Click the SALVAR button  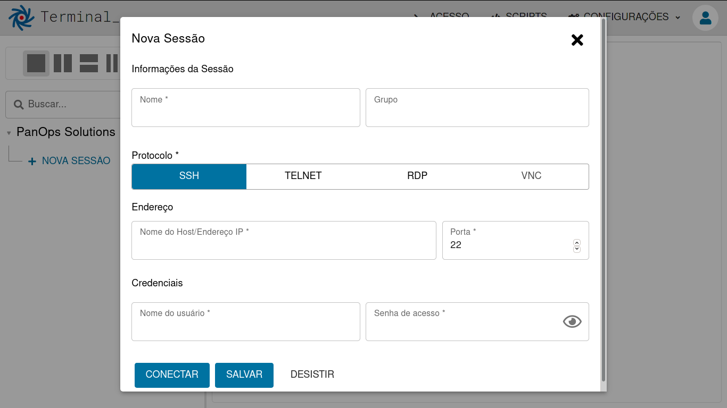coord(244,375)
